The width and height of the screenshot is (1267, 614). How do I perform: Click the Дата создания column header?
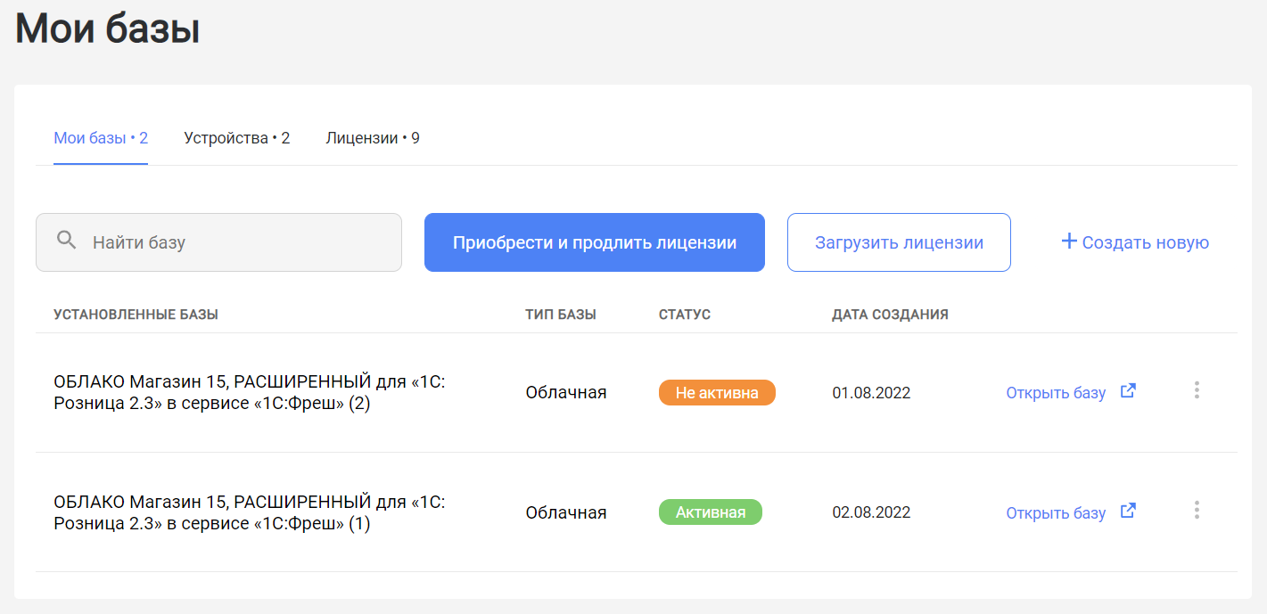click(x=890, y=315)
